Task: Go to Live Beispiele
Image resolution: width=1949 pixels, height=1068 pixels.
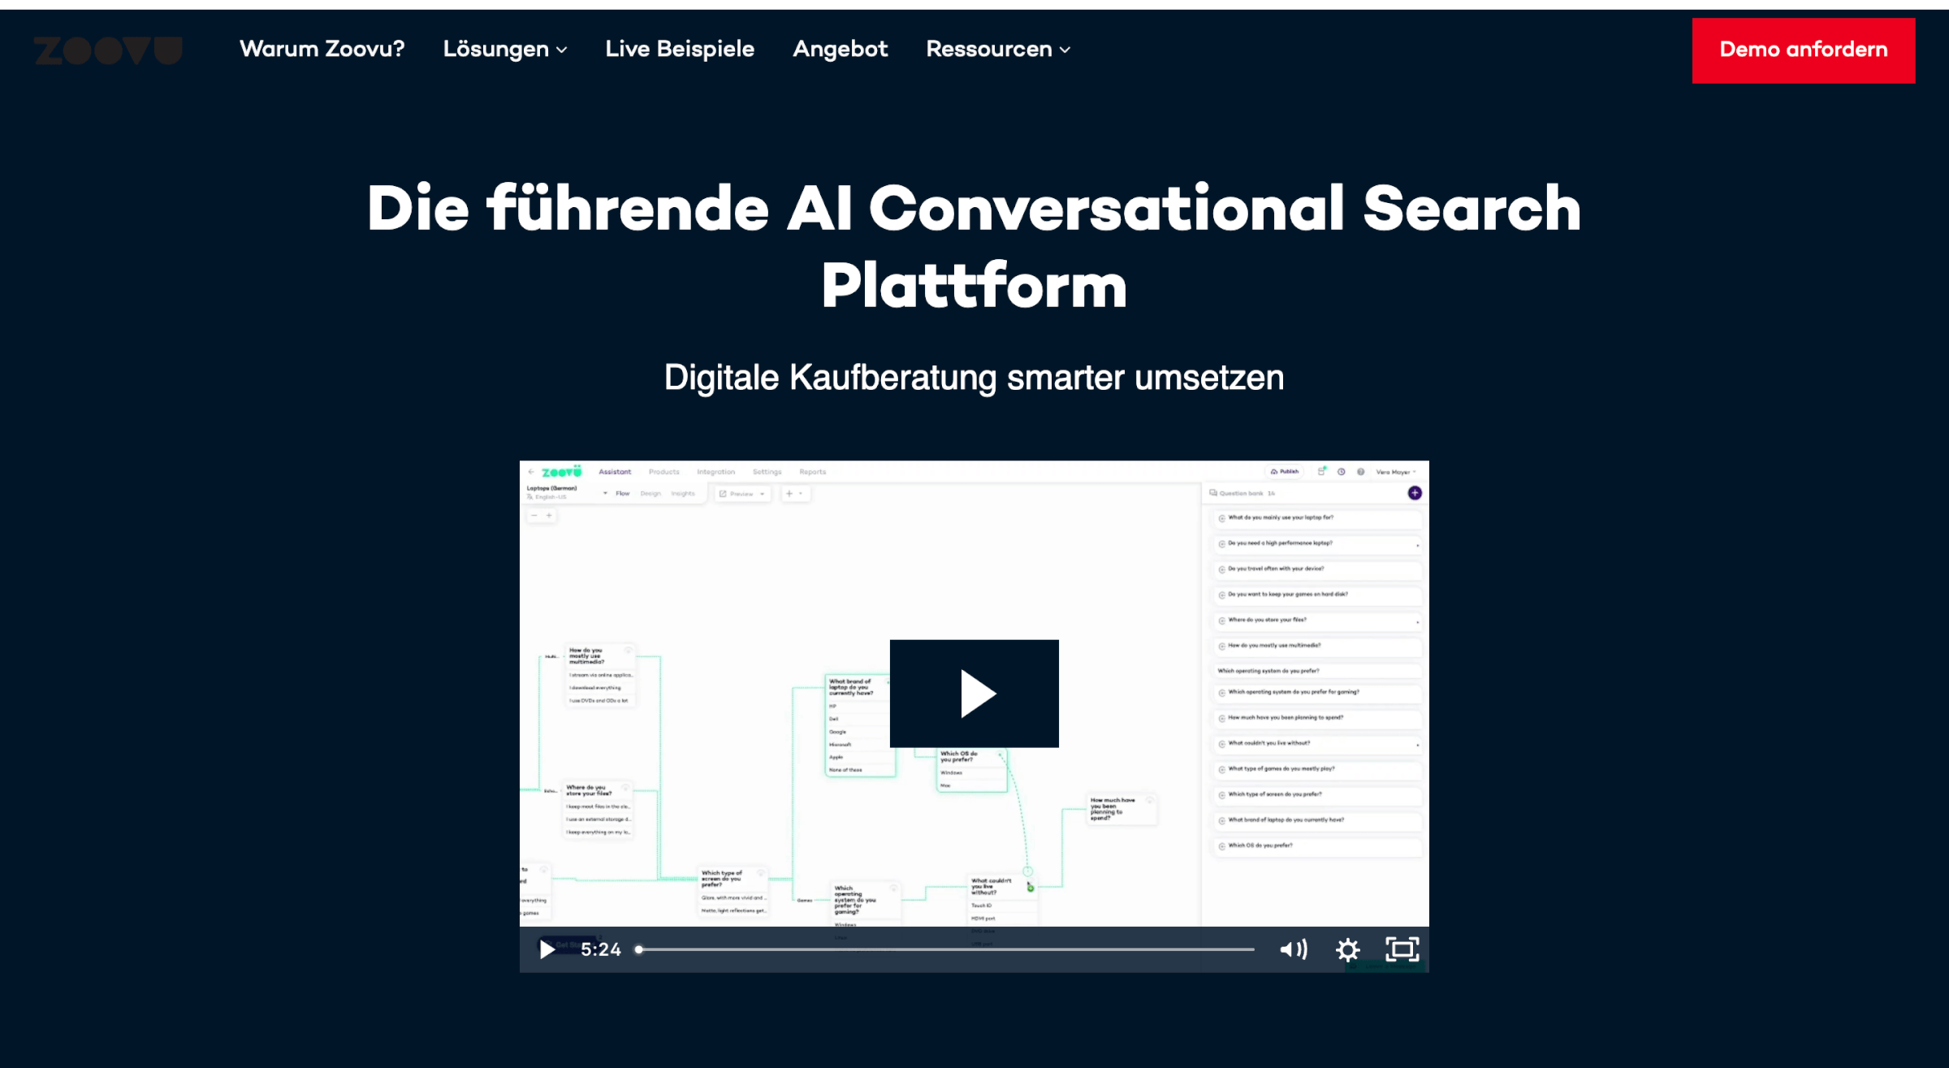Action: coord(680,50)
